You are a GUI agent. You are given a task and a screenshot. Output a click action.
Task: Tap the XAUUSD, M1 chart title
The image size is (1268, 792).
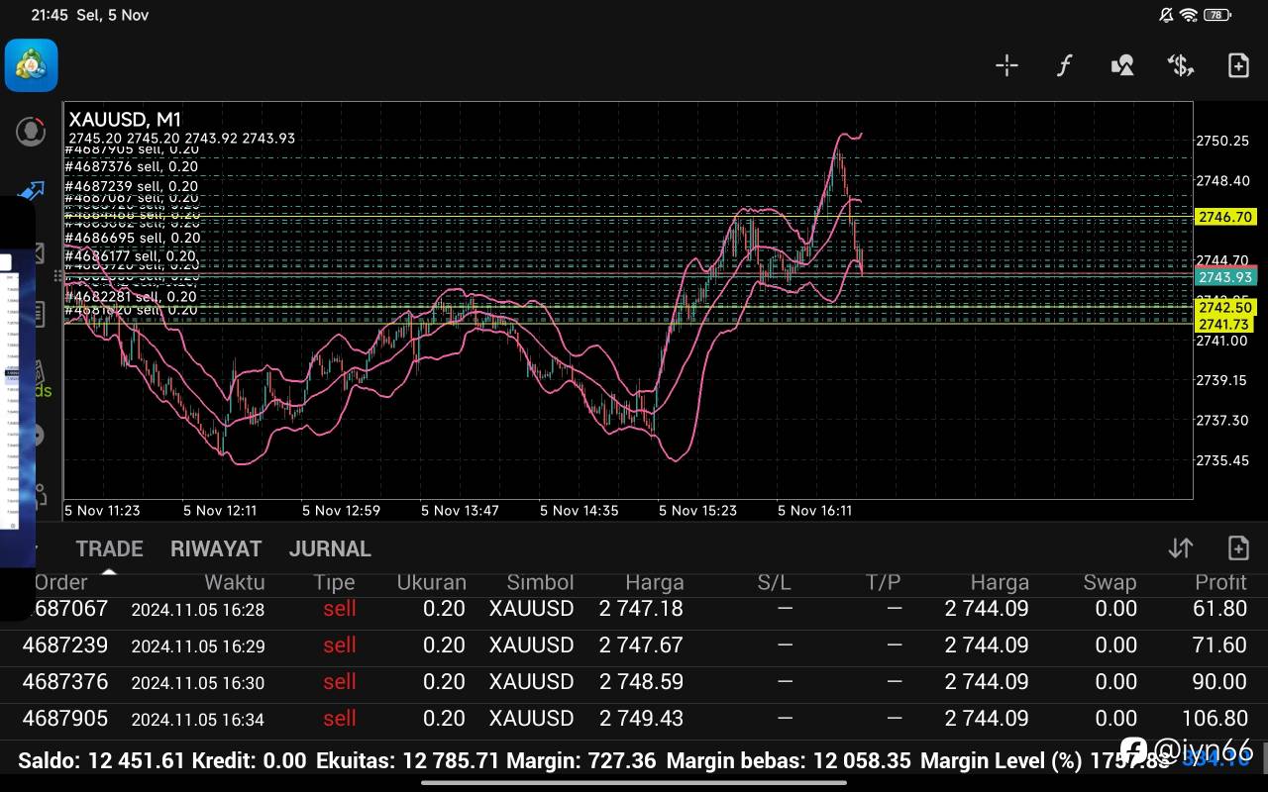(x=125, y=119)
